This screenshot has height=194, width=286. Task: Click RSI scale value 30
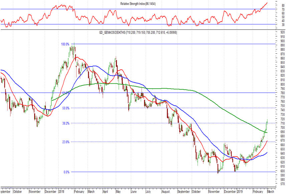point(283,25)
